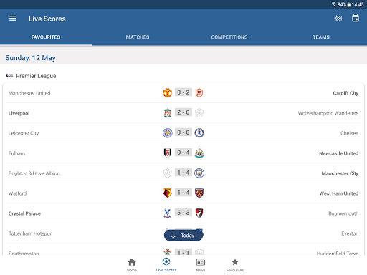Open Liverpool vs Wolverhampton match score
The width and height of the screenshot is (367, 275).
coord(183,112)
